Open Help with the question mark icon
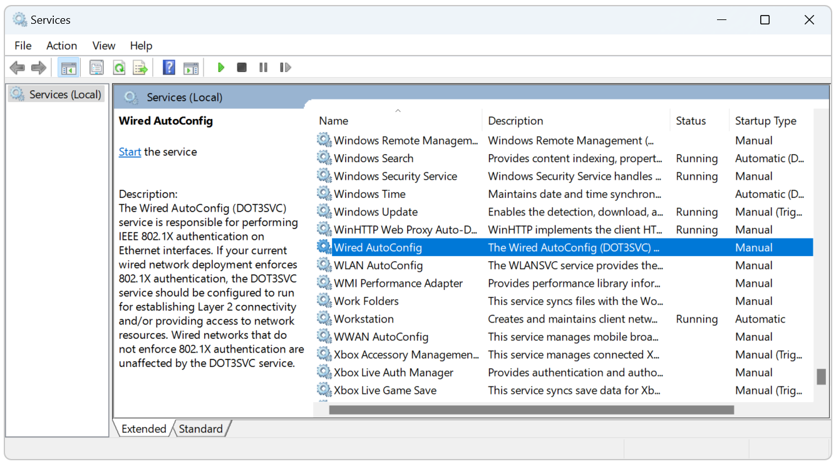Image resolution: width=836 pixels, height=464 pixels. (168, 68)
